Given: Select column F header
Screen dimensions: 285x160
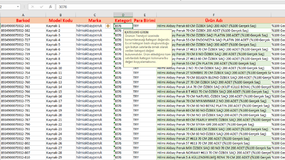Looking at the screenshot, I should click(x=213, y=15).
